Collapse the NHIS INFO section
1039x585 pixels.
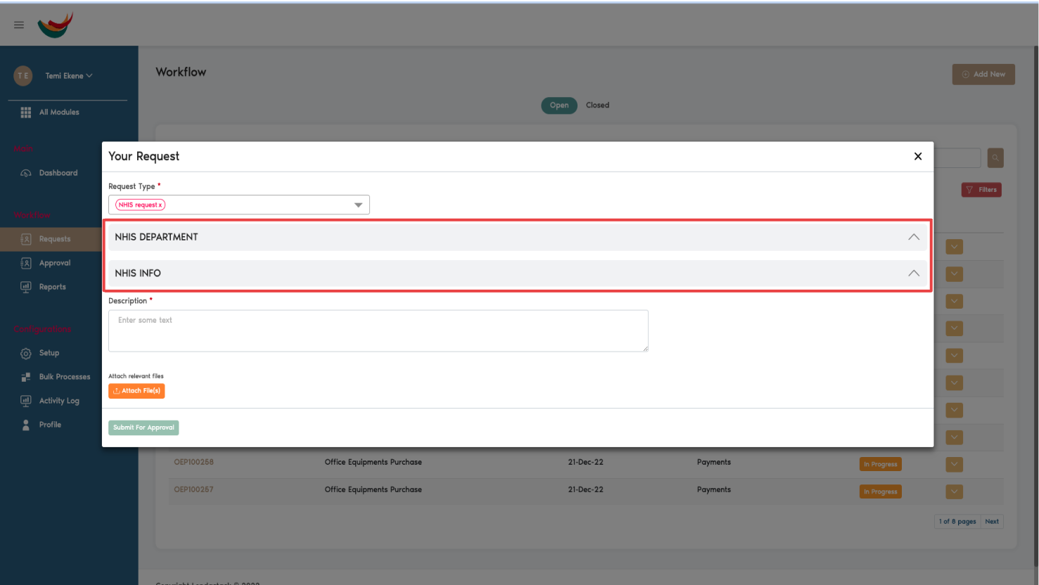point(913,274)
